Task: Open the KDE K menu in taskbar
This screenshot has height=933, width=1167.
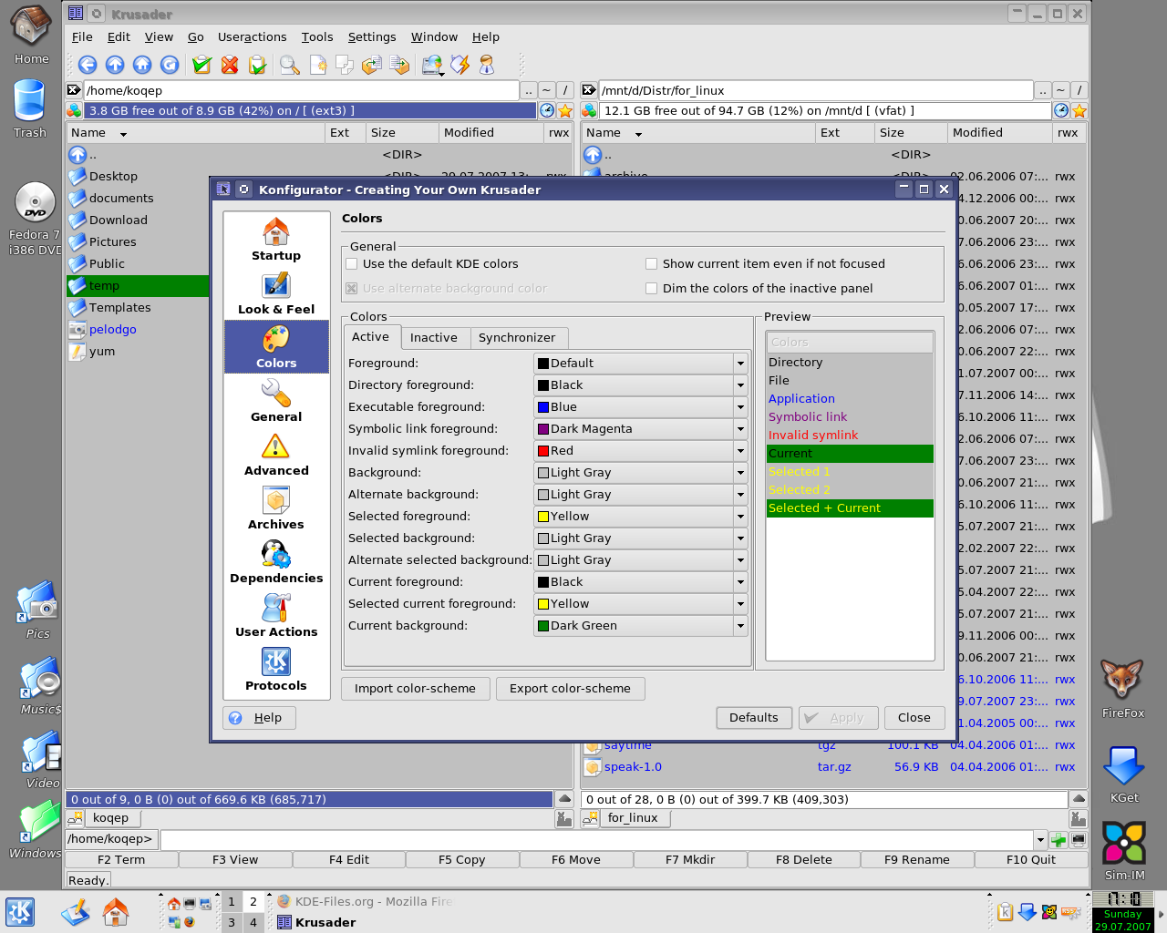Action: pyautogui.click(x=20, y=912)
